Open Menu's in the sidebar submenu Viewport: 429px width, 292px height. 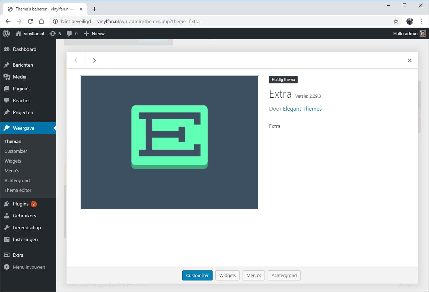12,171
